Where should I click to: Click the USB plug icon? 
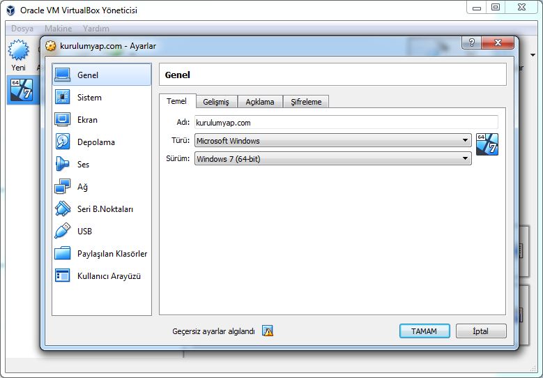[x=63, y=231]
